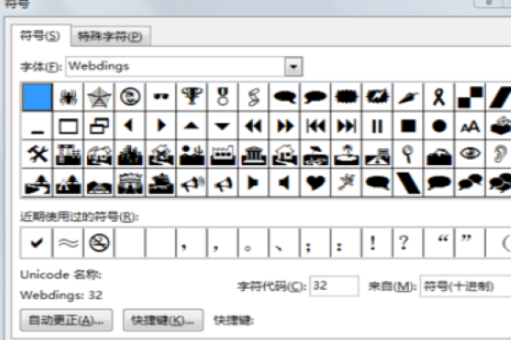Click the 自动更正(A)... button
The height and width of the screenshot is (340, 511).
pos(66,320)
